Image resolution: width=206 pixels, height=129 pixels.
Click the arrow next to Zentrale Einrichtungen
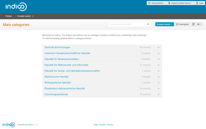[158, 47]
